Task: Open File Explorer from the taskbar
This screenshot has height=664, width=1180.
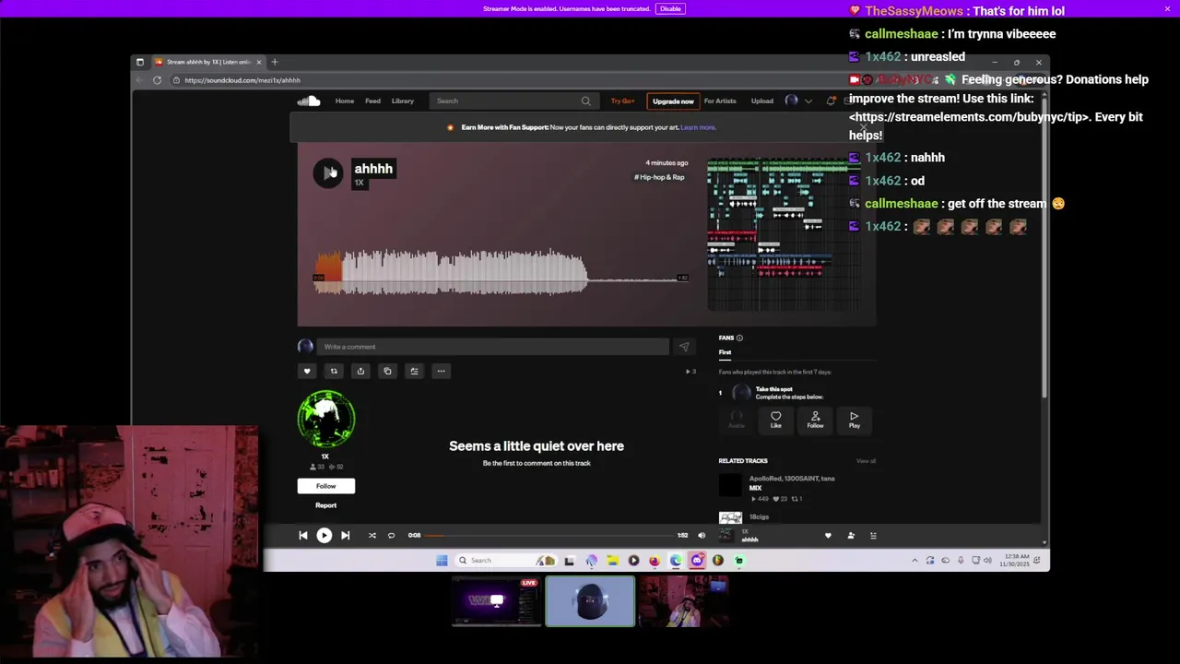Action: pos(612,560)
